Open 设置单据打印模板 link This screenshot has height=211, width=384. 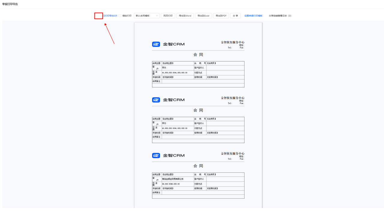coord(253,16)
